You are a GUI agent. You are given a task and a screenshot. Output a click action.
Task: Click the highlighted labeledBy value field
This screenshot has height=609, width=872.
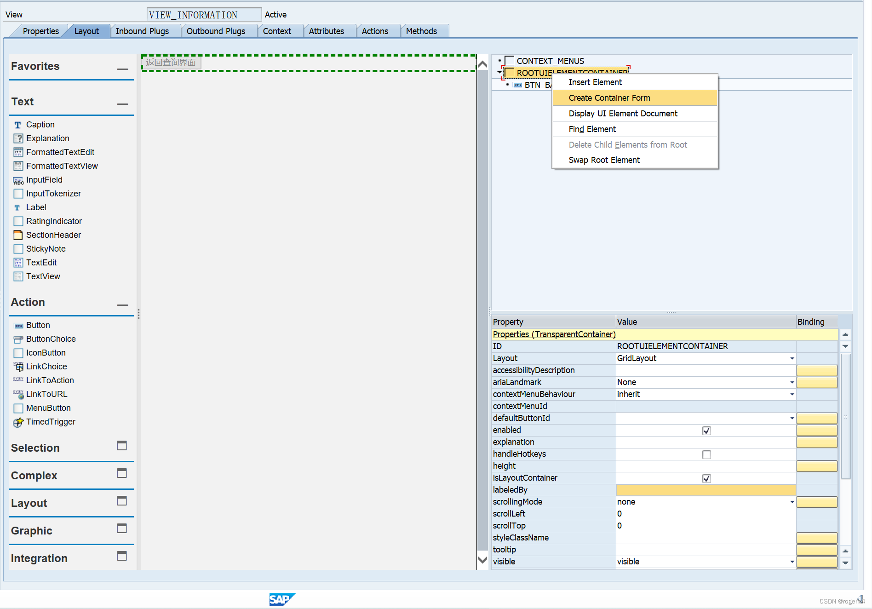(x=706, y=490)
